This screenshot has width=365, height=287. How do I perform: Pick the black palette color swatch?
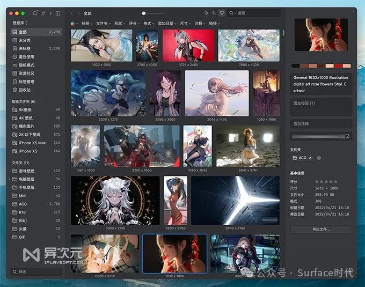pyautogui.click(x=296, y=66)
